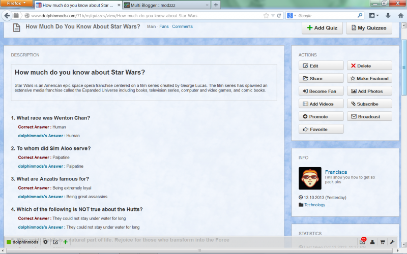
Task: Click Add Photos
Action: tap(369, 91)
